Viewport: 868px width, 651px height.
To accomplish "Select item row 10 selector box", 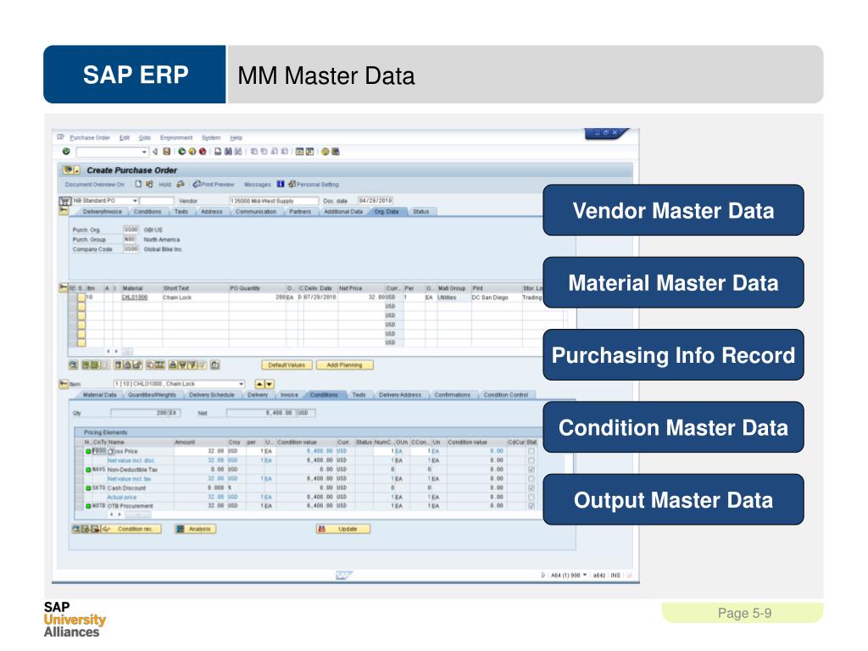I will tap(81, 298).
